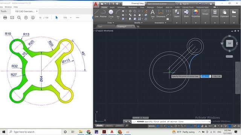Click the Explode tool in Modify panel
The height and width of the screenshot is (135, 241).
(x=146, y=15)
